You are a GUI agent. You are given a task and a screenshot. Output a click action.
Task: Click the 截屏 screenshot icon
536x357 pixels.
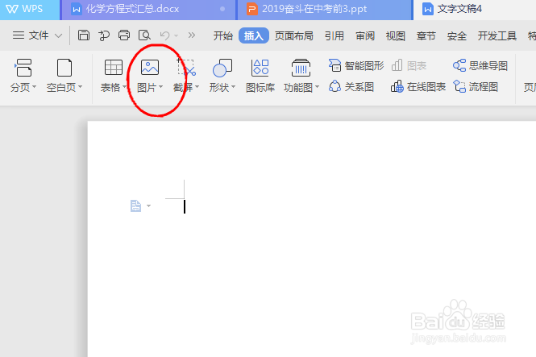[186, 67]
